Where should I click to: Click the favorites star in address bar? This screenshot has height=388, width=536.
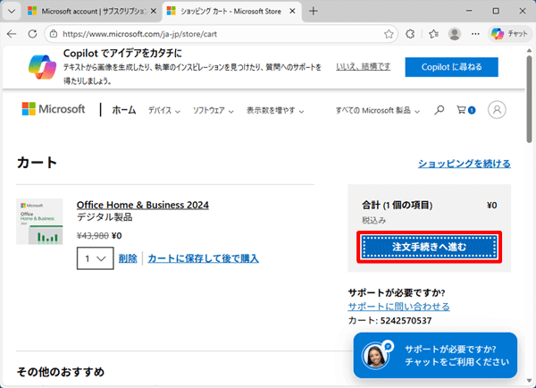[x=389, y=34]
